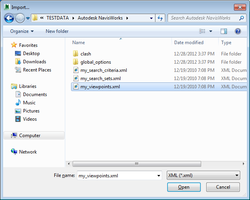Click the Pictures landscape icon
250x200 pixels.
pyautogui.click(x=18, y=111)
